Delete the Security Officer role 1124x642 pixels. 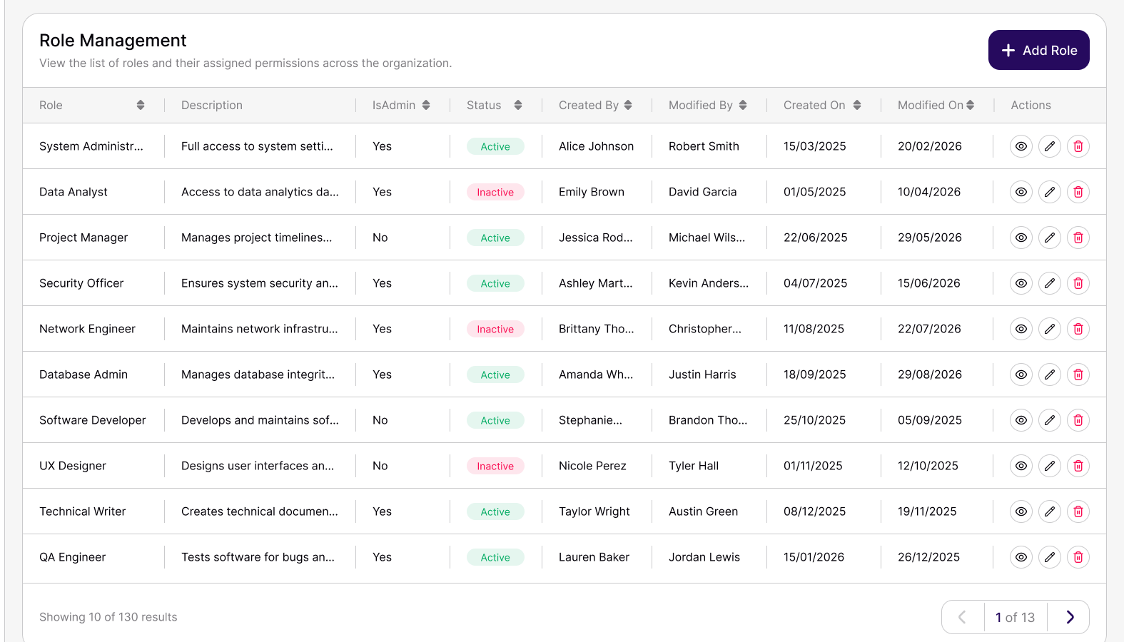tap(1078, 283)
